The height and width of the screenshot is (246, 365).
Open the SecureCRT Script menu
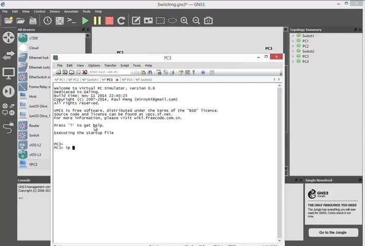point(124,66)
